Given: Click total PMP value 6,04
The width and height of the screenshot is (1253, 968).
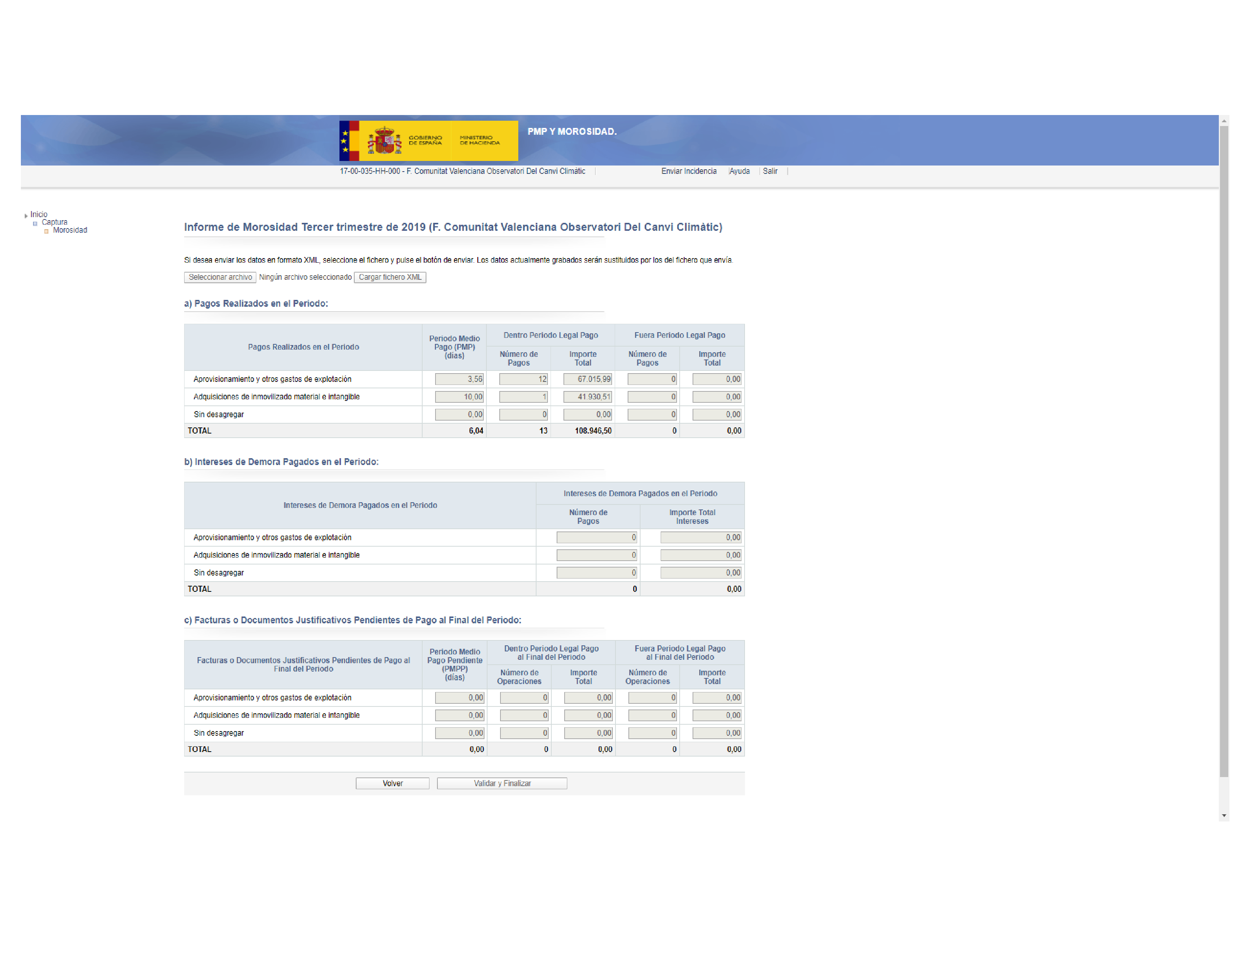Looking at the screenshot, I should 476,431.
